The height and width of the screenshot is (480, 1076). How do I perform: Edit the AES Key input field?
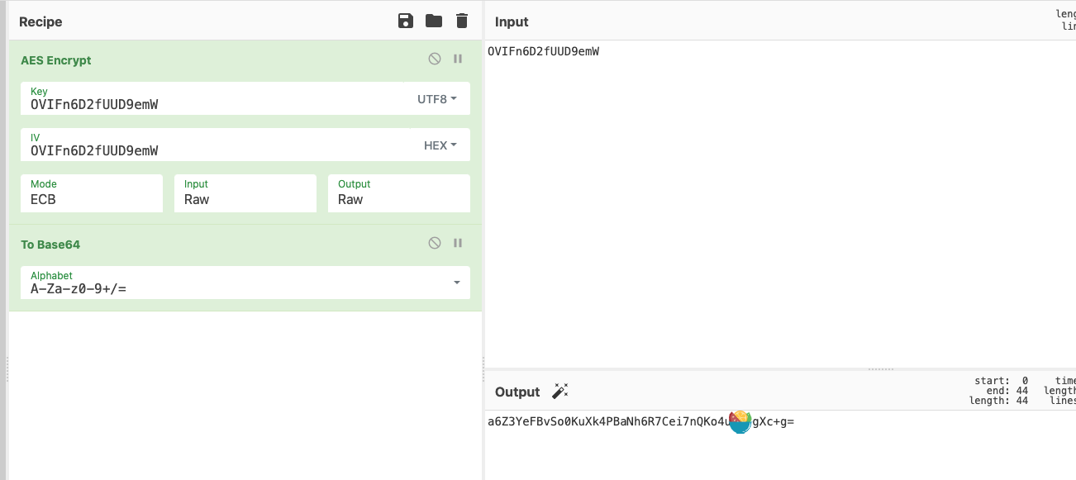pos(215,99)
